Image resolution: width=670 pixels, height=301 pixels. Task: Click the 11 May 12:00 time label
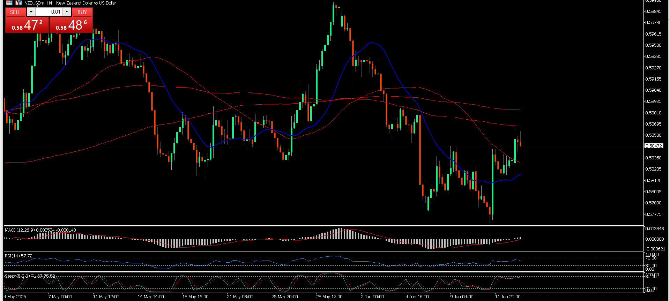click(106, 297)
